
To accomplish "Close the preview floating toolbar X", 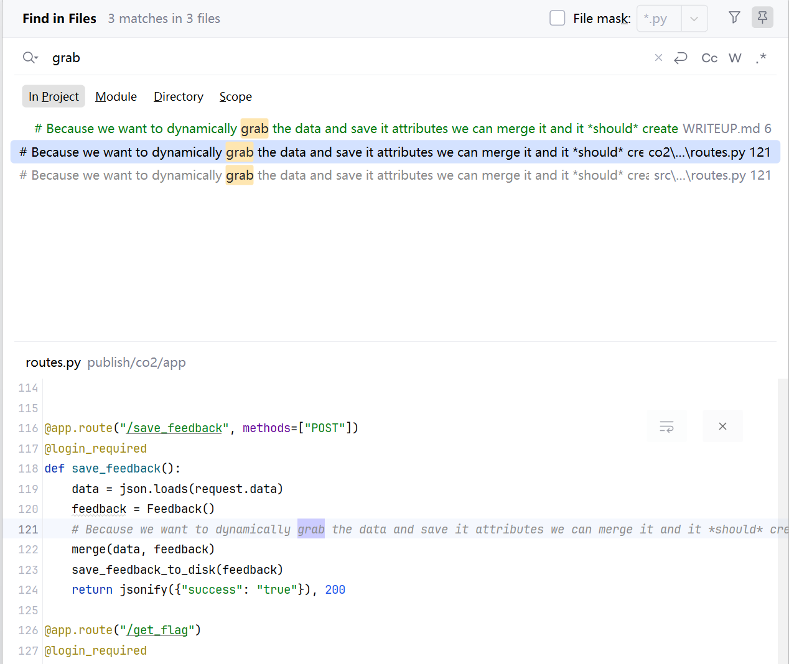I will click(722, 427).
